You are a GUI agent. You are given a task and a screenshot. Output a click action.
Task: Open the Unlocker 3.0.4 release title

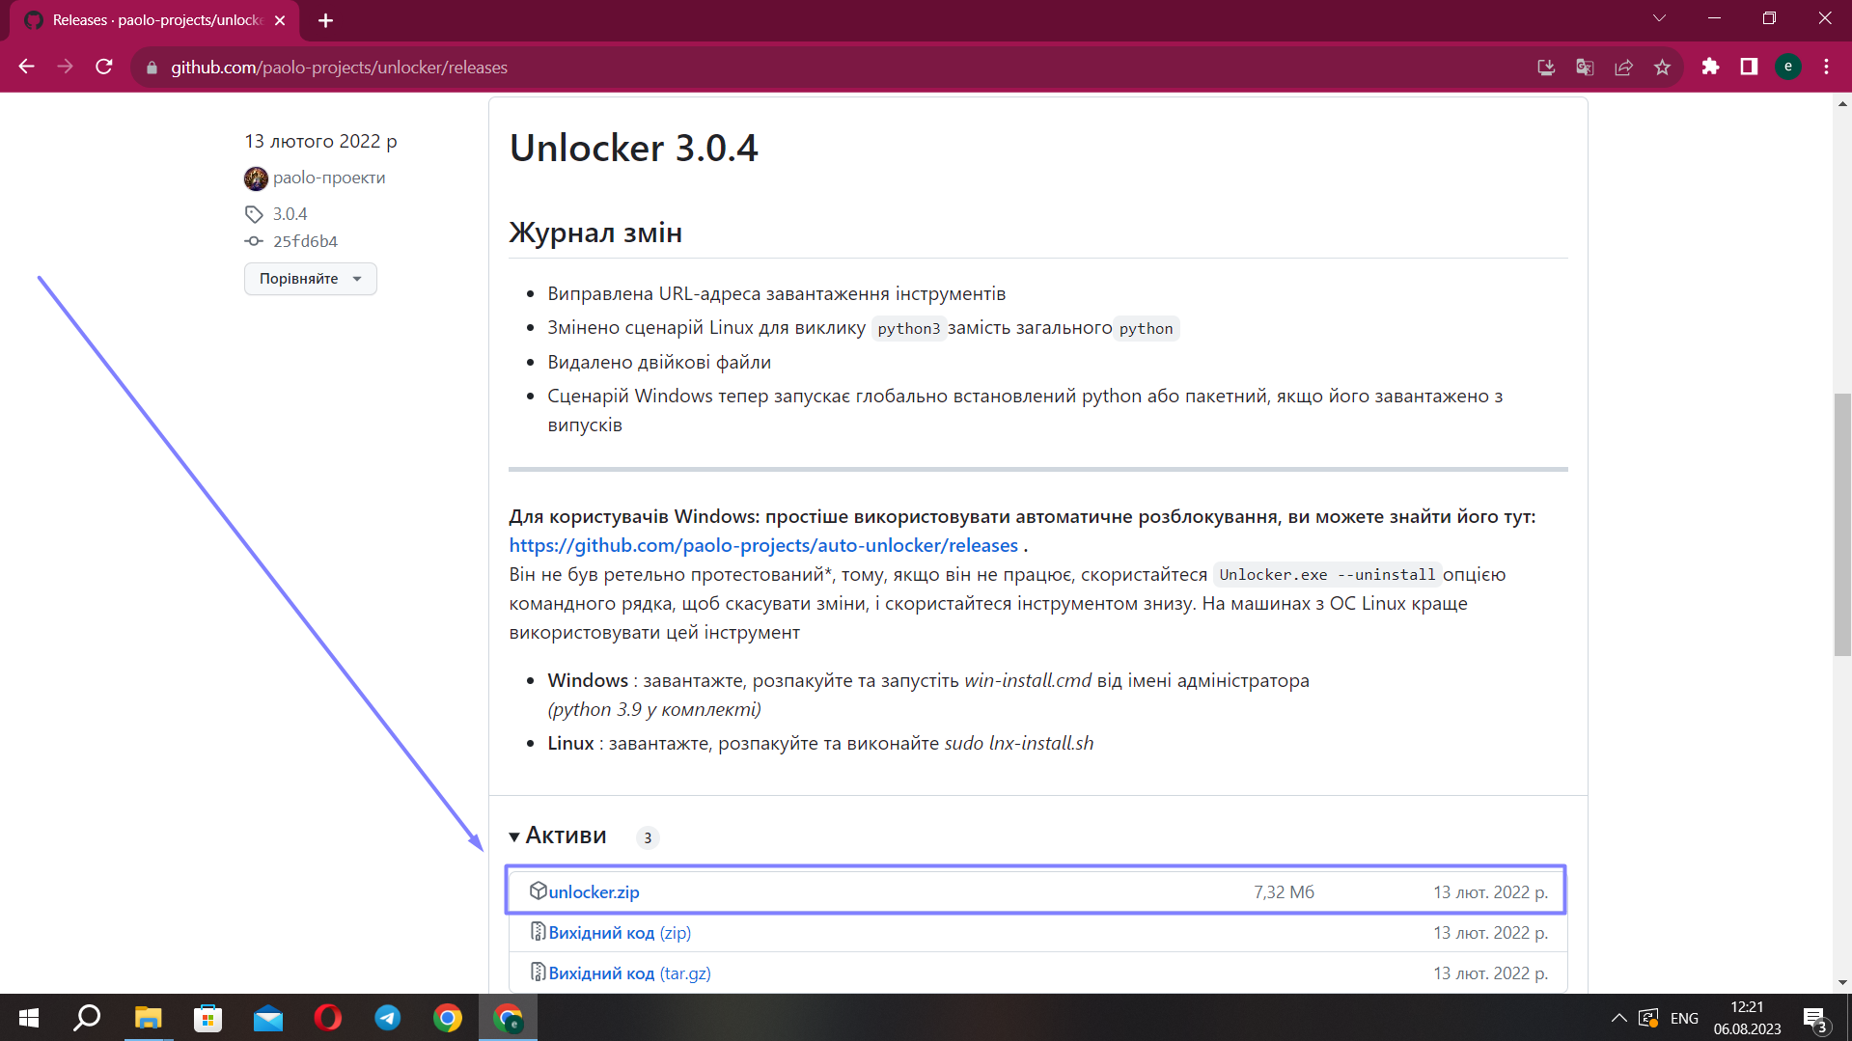(x=634, y=148)
